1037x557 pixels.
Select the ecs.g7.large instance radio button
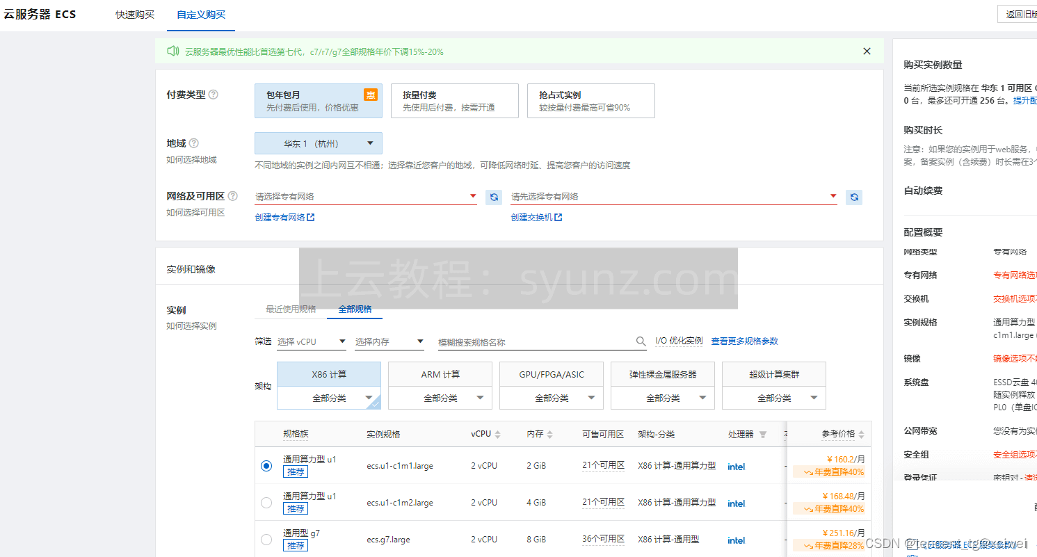(x=266, y=540)
